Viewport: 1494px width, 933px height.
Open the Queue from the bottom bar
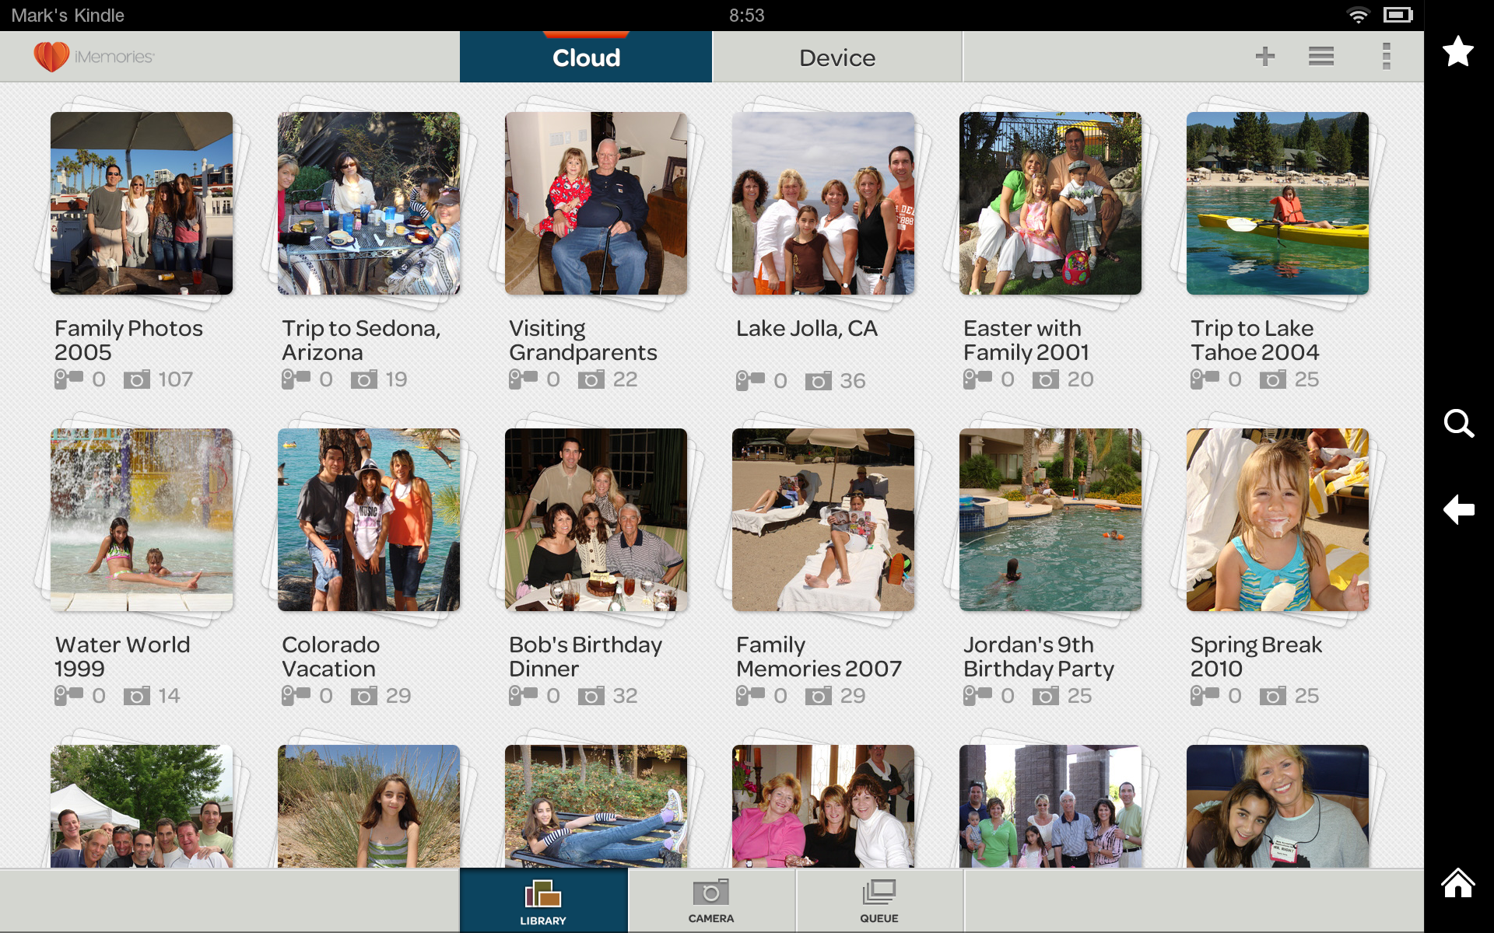[x=879, y=900]
